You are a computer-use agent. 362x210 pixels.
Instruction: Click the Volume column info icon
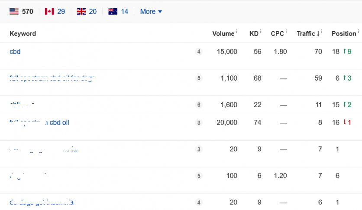point(236,33)
